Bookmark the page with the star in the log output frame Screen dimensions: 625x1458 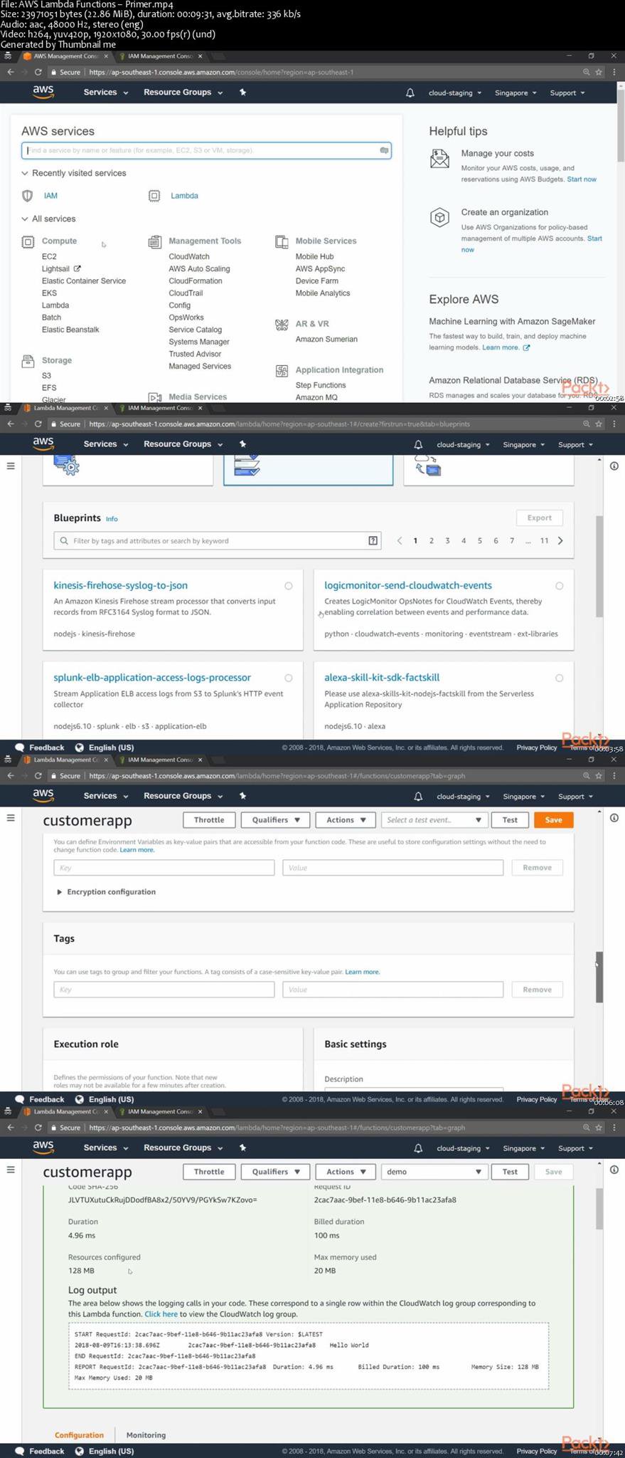[x=599, y=1127]
